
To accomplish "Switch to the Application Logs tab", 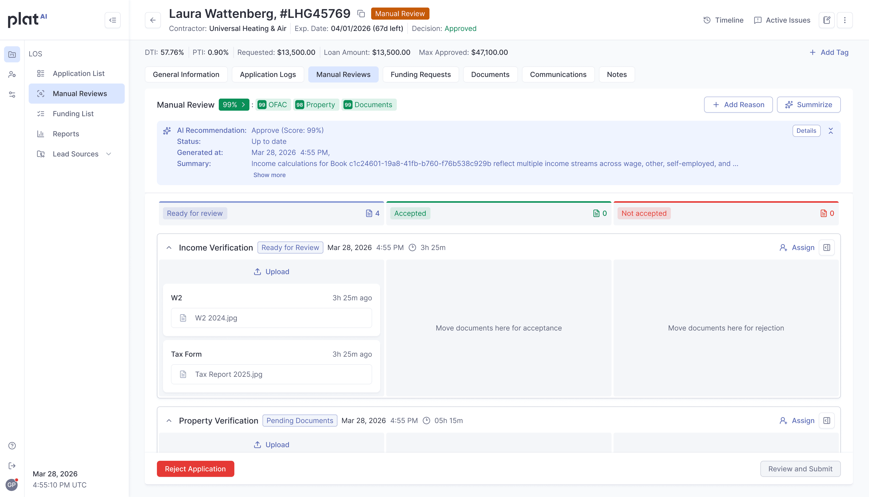I will 268,74.
